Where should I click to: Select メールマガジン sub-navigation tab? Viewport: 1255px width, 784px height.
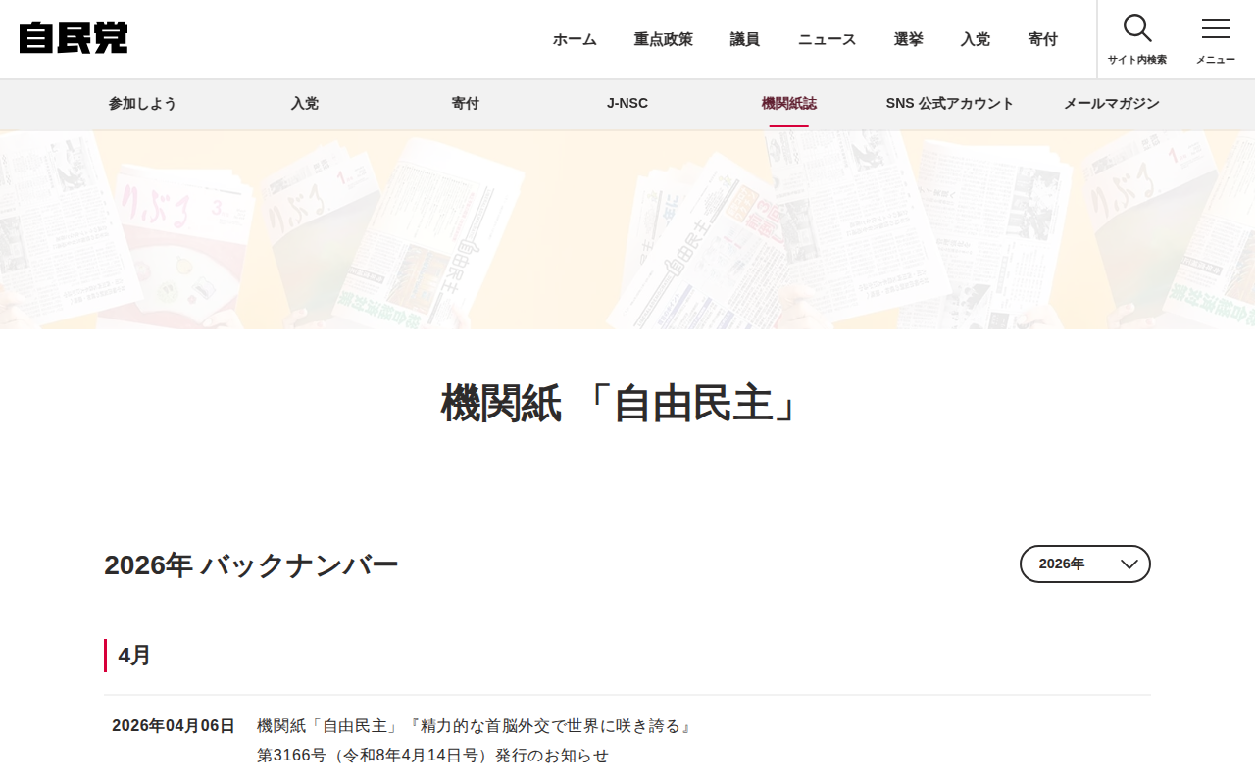[1112, 104]
